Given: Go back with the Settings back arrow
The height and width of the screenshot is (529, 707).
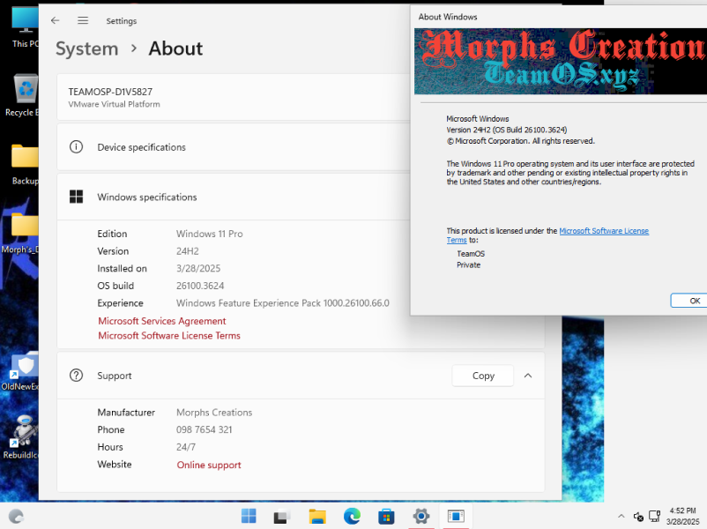Looking at the screenshot, I should [x=55, y=20].
